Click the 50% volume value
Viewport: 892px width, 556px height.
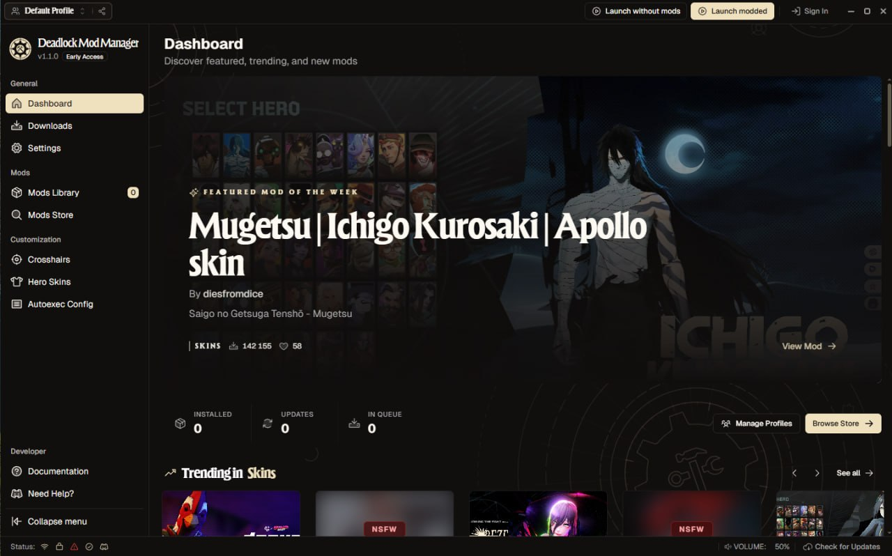click(782, 547)
